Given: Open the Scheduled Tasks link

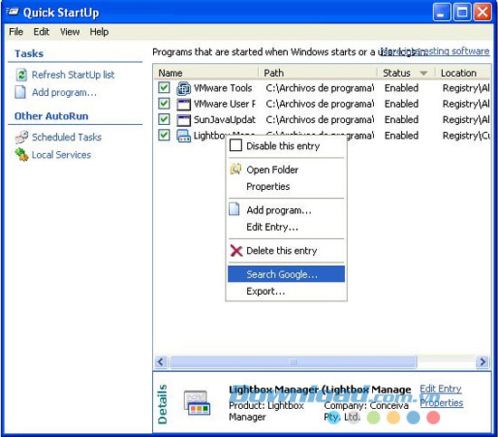Looking at the screenshot, I should point(67,138).
